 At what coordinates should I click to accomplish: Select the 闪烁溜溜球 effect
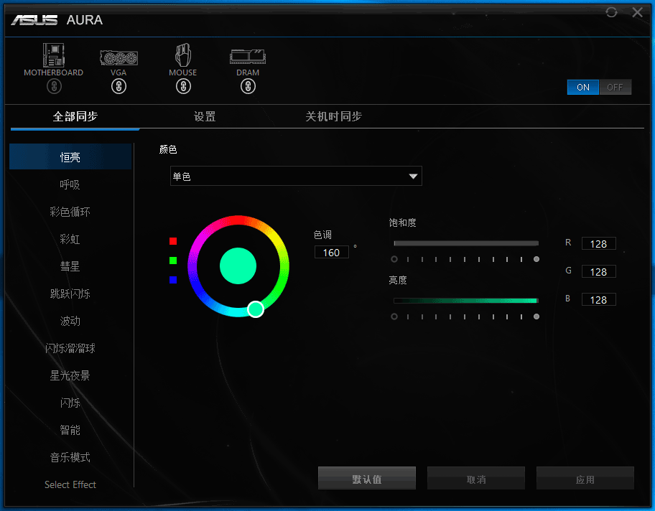tap(70, 348)
